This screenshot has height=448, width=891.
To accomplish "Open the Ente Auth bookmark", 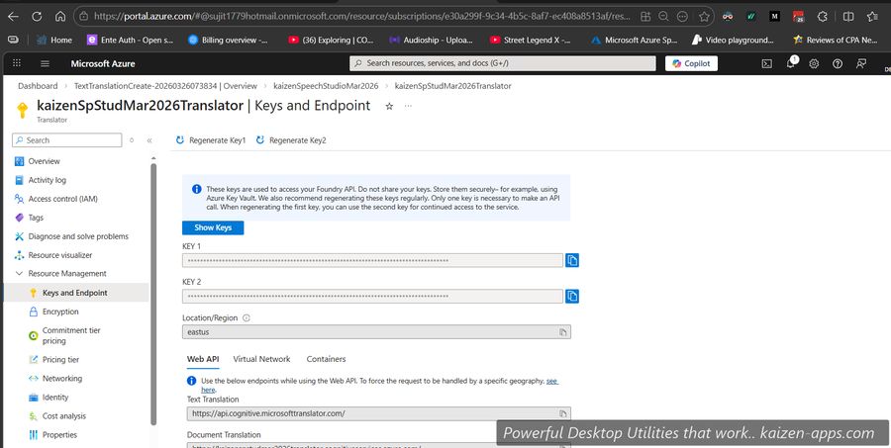I will click(x=130, y=40).
